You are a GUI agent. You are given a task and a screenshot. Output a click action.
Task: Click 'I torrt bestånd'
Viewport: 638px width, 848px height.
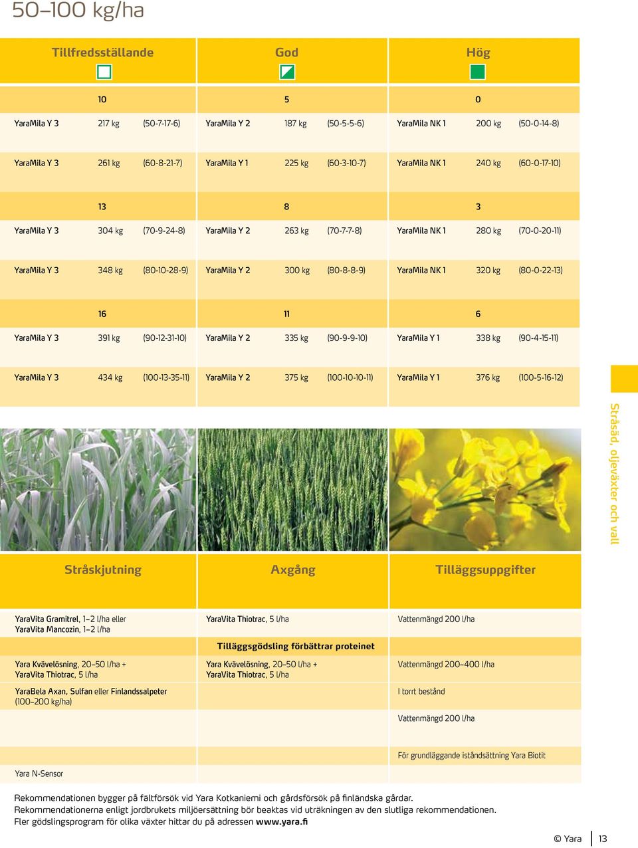[x=421, y=692]
